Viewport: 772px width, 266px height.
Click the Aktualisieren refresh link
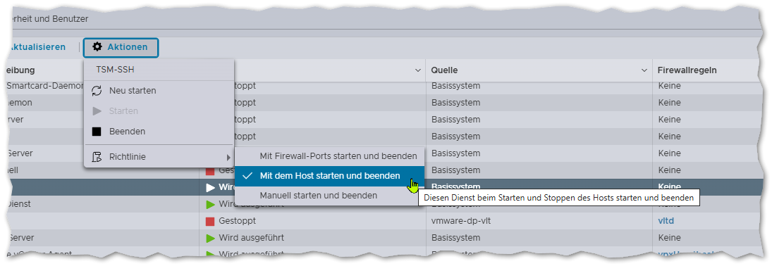[37, 47]
